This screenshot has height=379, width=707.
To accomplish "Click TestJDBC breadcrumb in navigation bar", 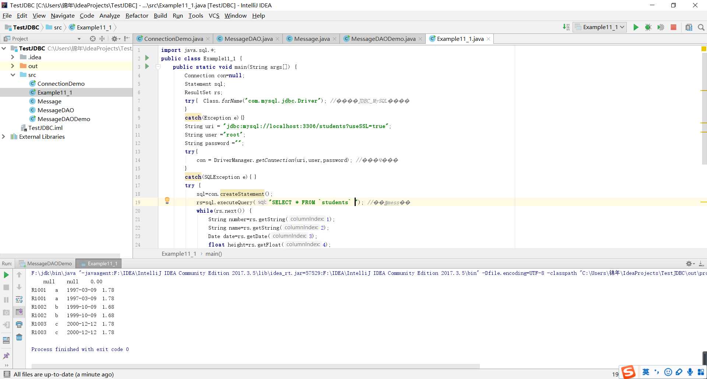I will 22,27.
